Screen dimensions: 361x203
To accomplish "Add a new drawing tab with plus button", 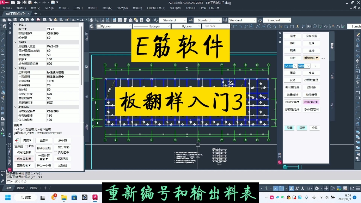I will click(36, 14).
